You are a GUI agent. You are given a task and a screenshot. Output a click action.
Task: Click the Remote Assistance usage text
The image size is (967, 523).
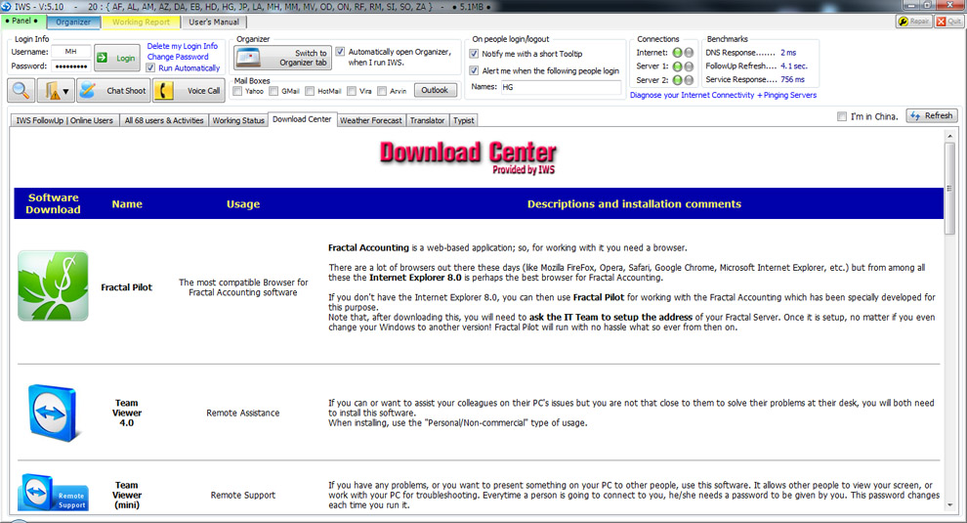point(243,414)
